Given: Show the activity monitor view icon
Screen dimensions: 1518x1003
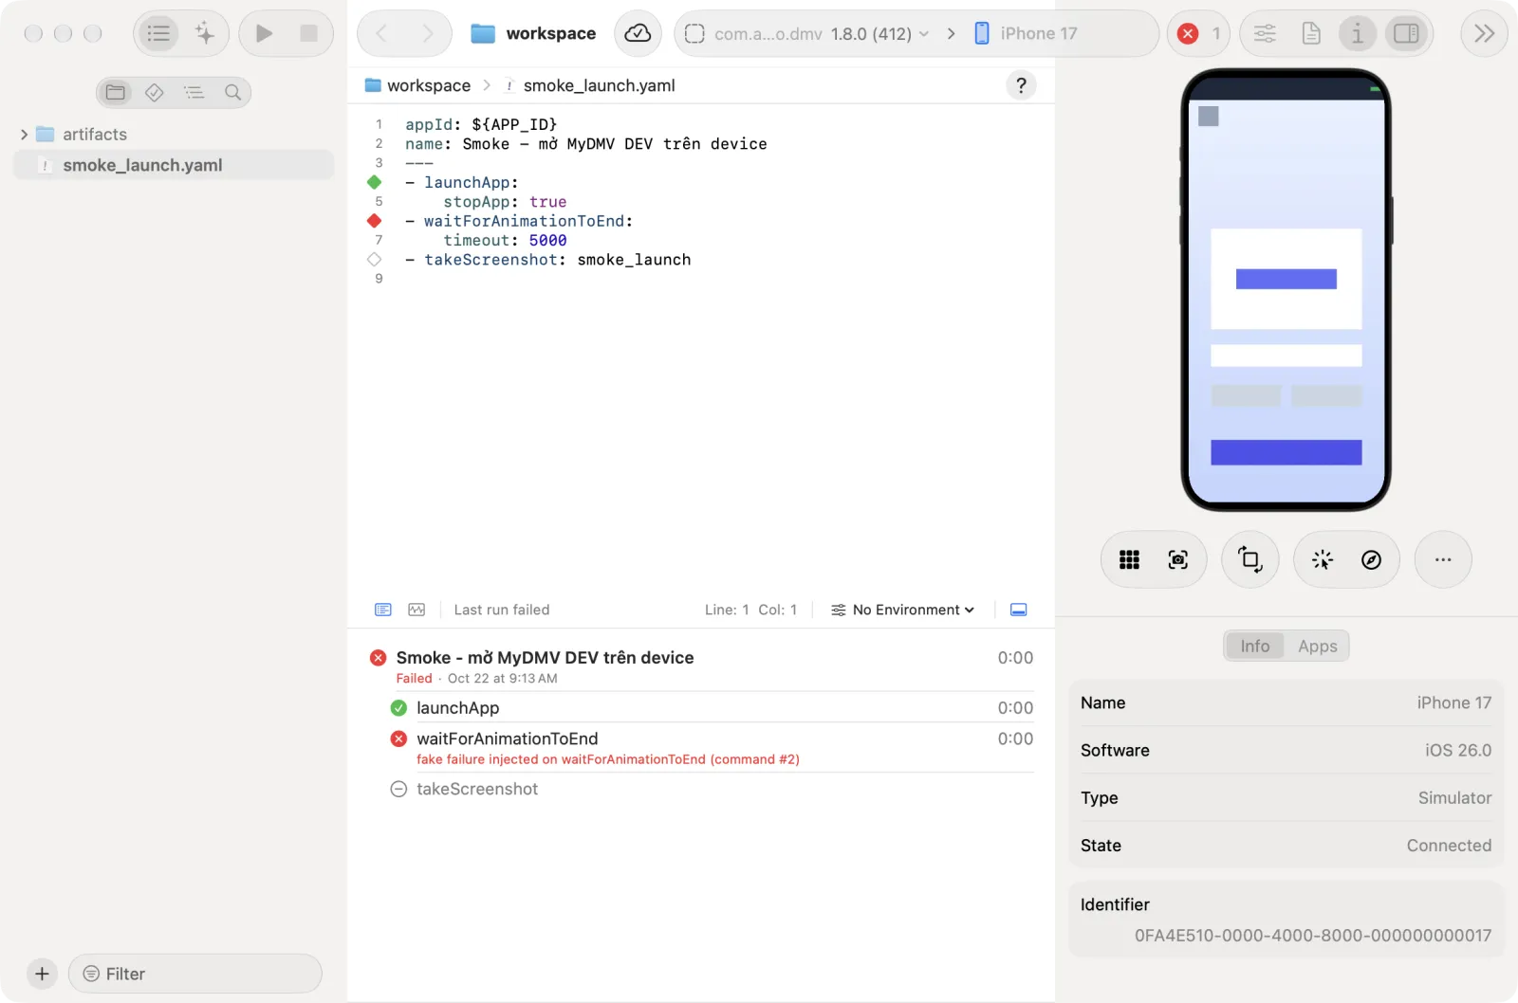Looking at the screenshot, I should [x=417, y=610].
